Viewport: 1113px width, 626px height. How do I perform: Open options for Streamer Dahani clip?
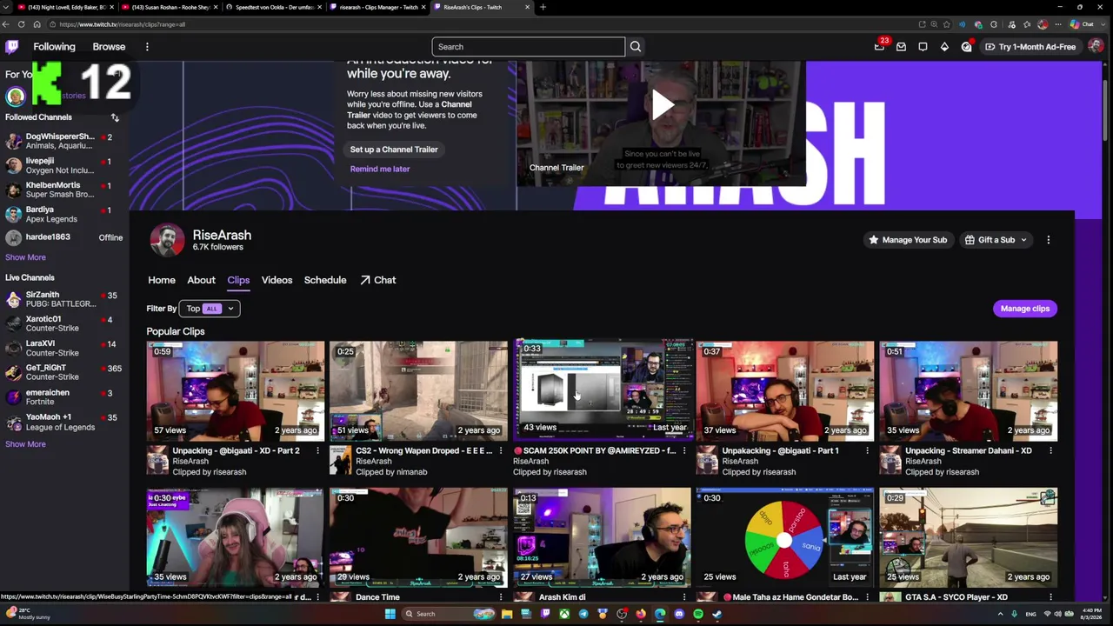coord(1050,450)
